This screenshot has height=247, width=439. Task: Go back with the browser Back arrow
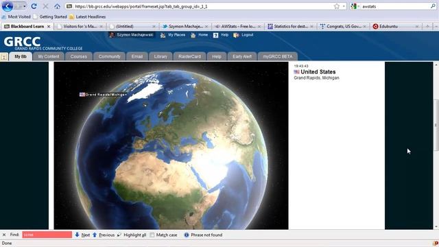tap(8, 6)
